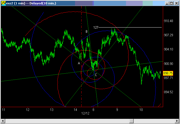Click the right arrow of horizontal scrollbar

177,121
